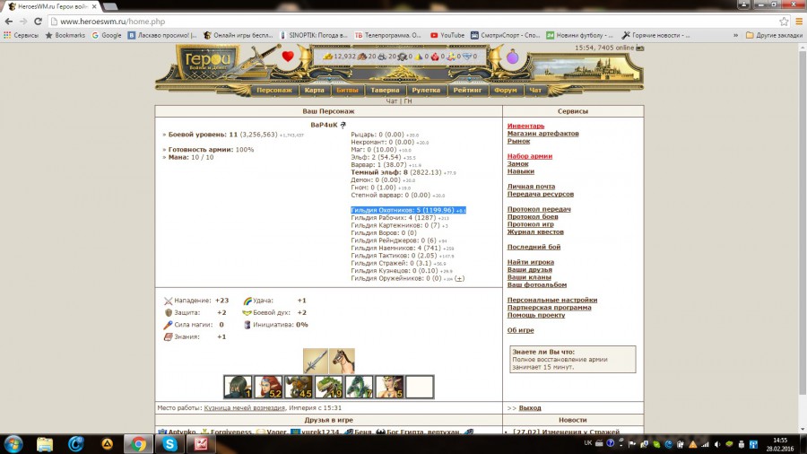Viewport: 807px width, 454px height.
Task: Click the defense shield icon
Action: [x=169, y=312]
